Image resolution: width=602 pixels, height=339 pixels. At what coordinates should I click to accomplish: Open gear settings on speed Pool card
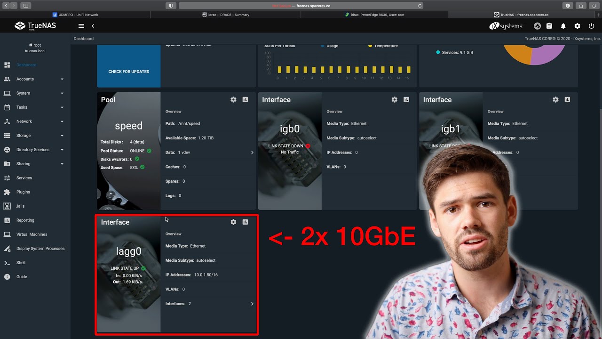pos(233,100)
